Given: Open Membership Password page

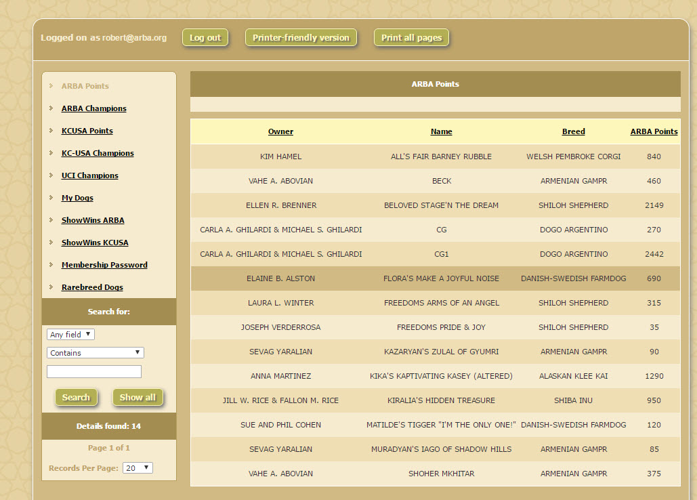Looking at the screenshot, I should point(104,265).
